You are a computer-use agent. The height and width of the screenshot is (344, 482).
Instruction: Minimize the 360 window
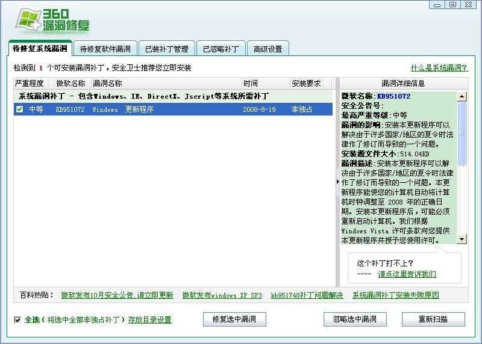(x=437, y=5)
